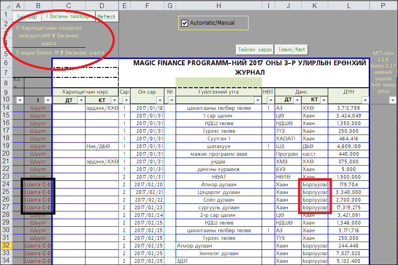Open the Данс КТ filter dropdown
398x265 pixels.
pos(324,100)
